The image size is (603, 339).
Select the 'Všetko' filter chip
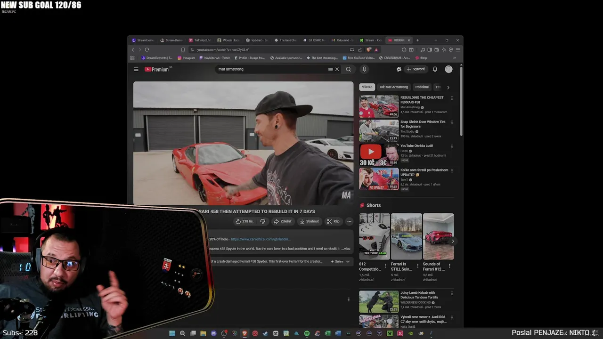(x=367, y=87)
